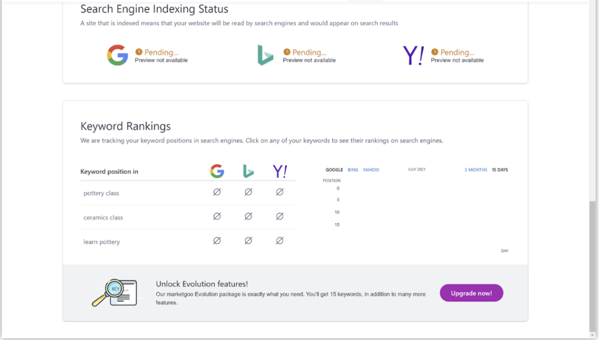This screenshot has width=599, height=340.
Task: Click the no-ranking symbol for pottery class under Google
Action: (x=217, y=191)
